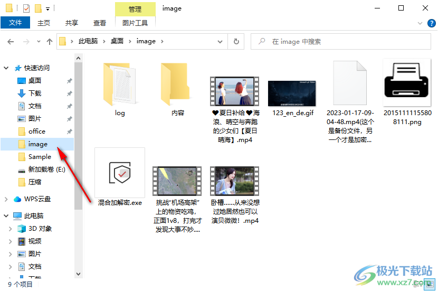Viewport: 438px width, 291px height.
Task: Open 视频 under 此电脑
Action: click(x=35, y=241)
